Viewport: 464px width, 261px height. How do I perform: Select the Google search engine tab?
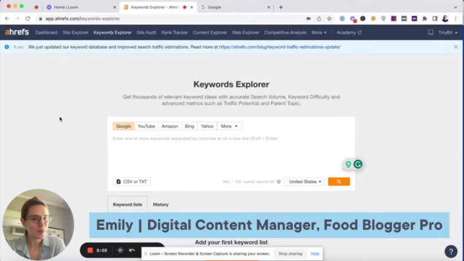tap(123, 126)
